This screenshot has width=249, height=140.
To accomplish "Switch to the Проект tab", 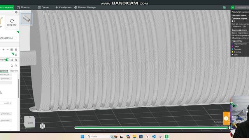I will (44, 7).
